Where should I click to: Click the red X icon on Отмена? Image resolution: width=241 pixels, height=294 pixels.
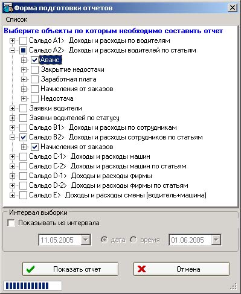pyautogui.click(x=142, y=269)
